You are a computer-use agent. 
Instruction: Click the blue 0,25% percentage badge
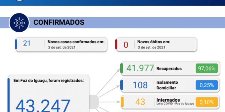tap(207, 85)
